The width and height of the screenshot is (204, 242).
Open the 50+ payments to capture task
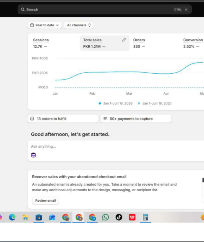coord(136,119)
